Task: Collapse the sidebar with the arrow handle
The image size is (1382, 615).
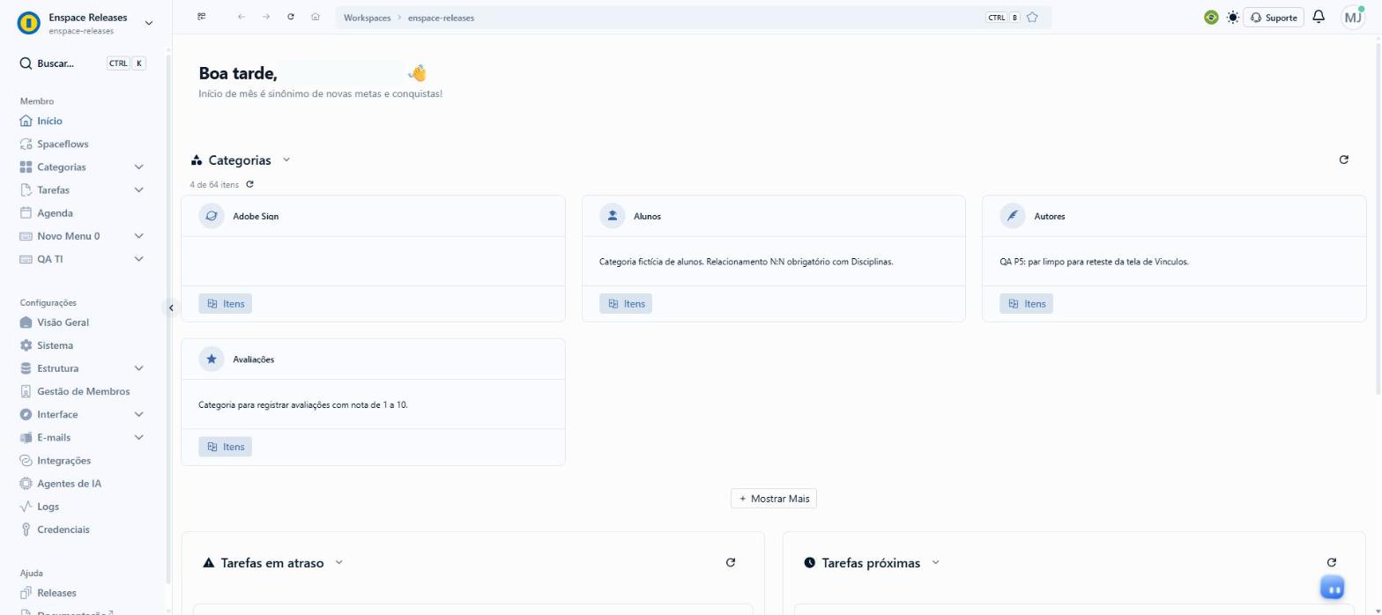Action: [x=171, y=307]
